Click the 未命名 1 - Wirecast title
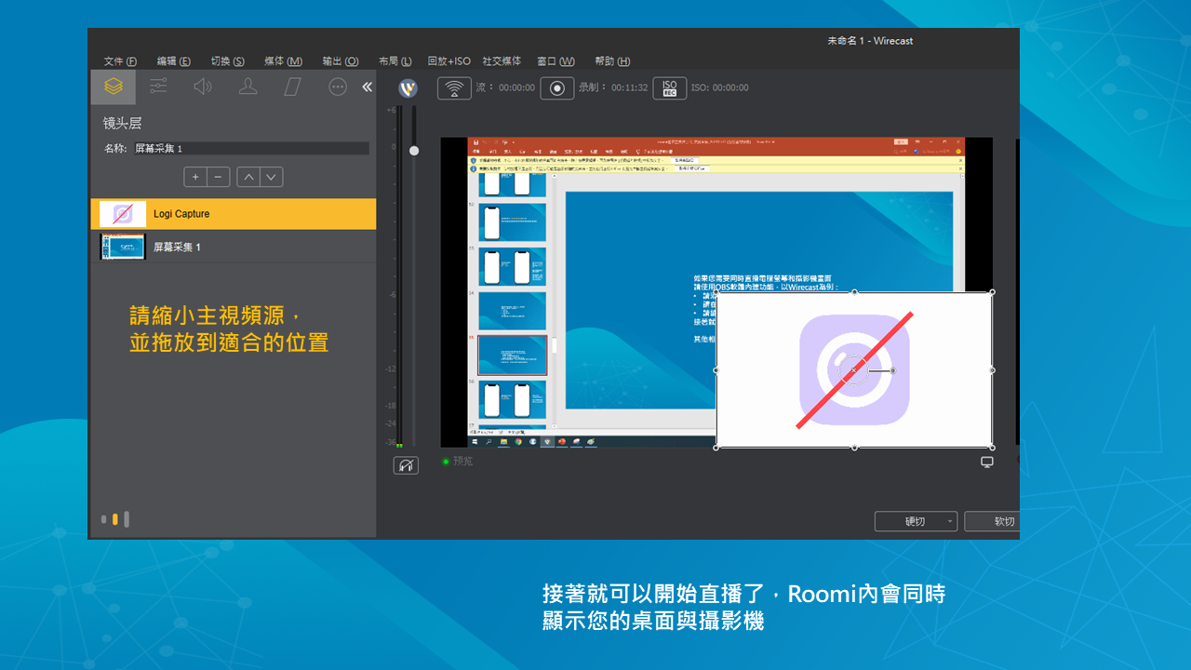Viewport: 1191px width, 670px height. 870,41
